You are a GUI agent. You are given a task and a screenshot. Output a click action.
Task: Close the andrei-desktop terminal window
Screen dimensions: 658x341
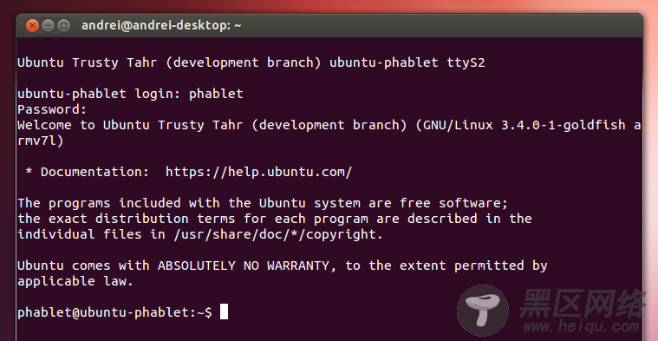tap(32, 26)
